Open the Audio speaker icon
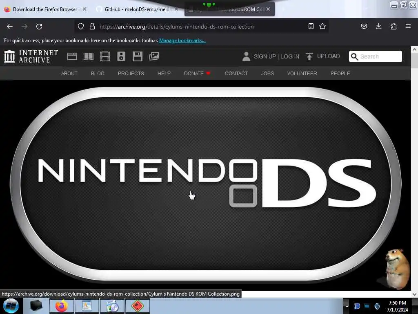 [x=121, y=56]
